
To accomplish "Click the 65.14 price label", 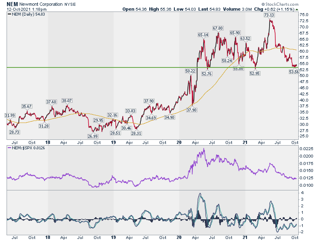I will coord(203,35).
